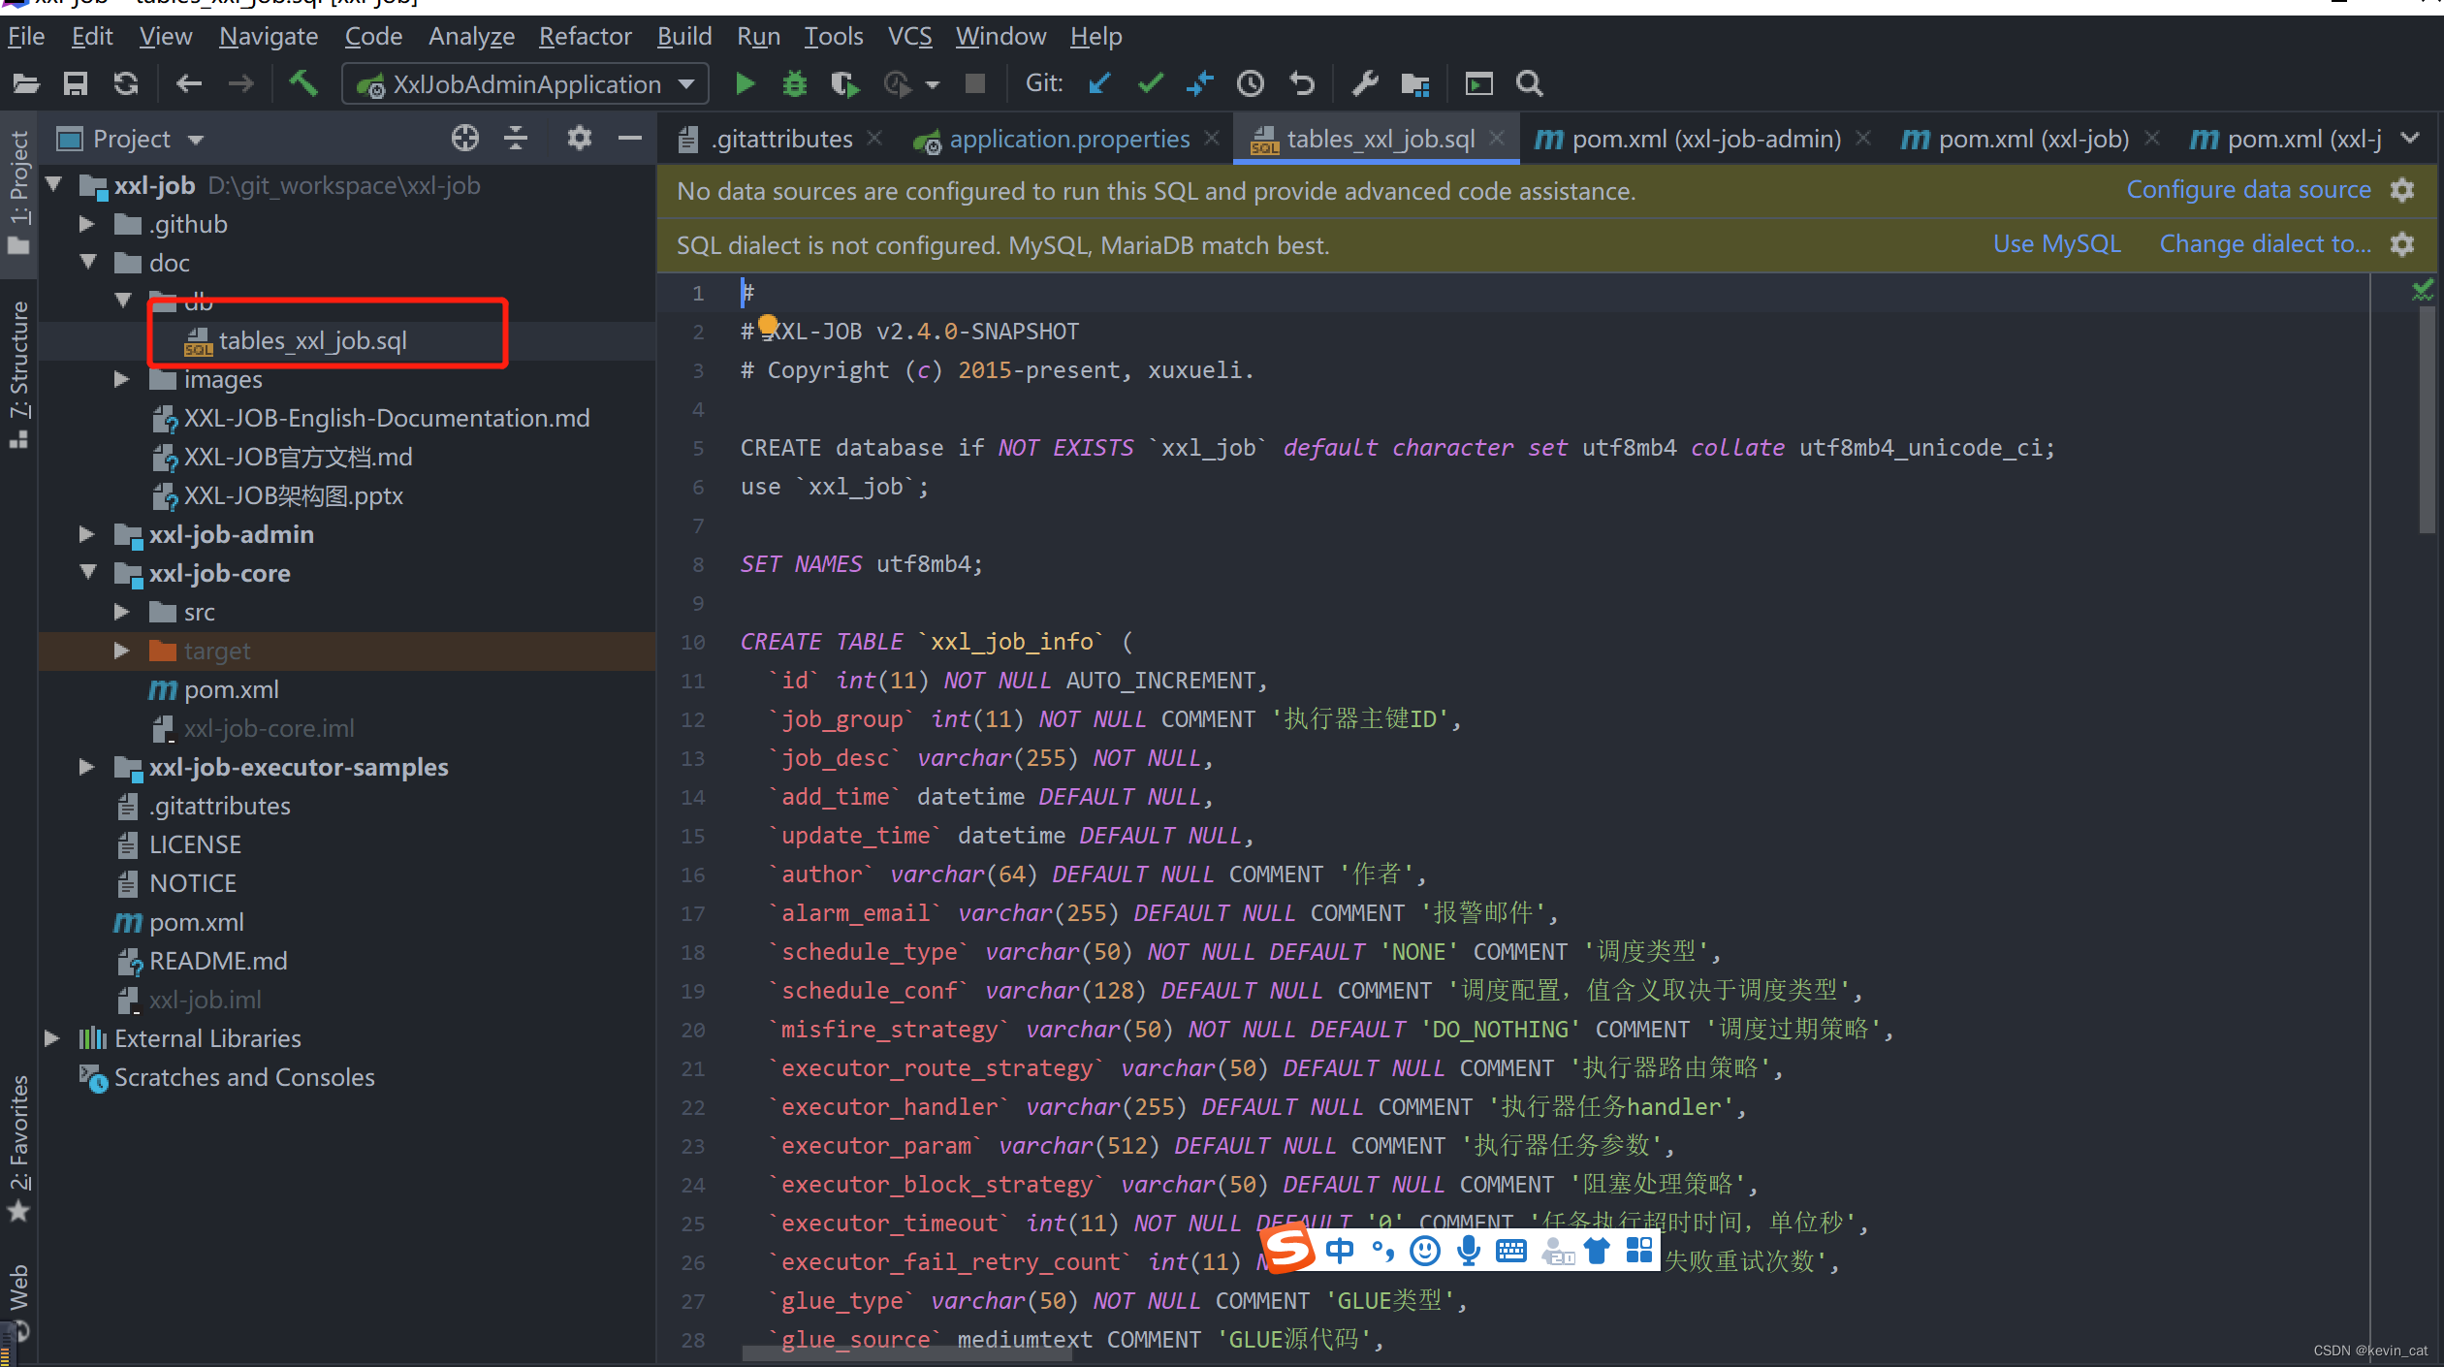Click the Use MySQL link

coord(2057,244)
